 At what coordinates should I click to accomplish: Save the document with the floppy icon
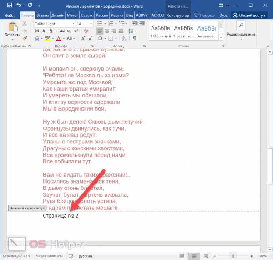pos(10,5)
